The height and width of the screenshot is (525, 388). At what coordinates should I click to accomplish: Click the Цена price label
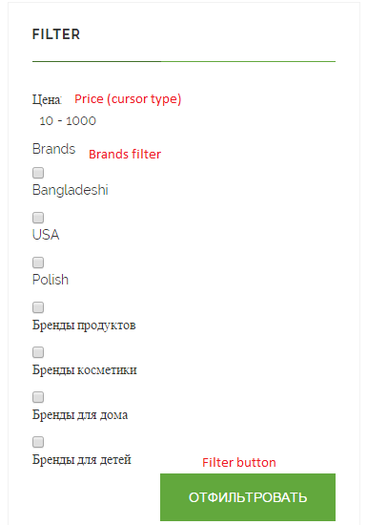[47, 100]
